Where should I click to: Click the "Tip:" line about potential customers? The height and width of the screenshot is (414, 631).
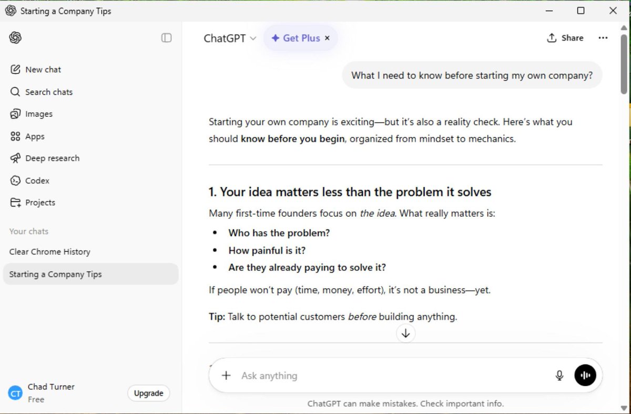pyautogui.click(x=333, y=317)
